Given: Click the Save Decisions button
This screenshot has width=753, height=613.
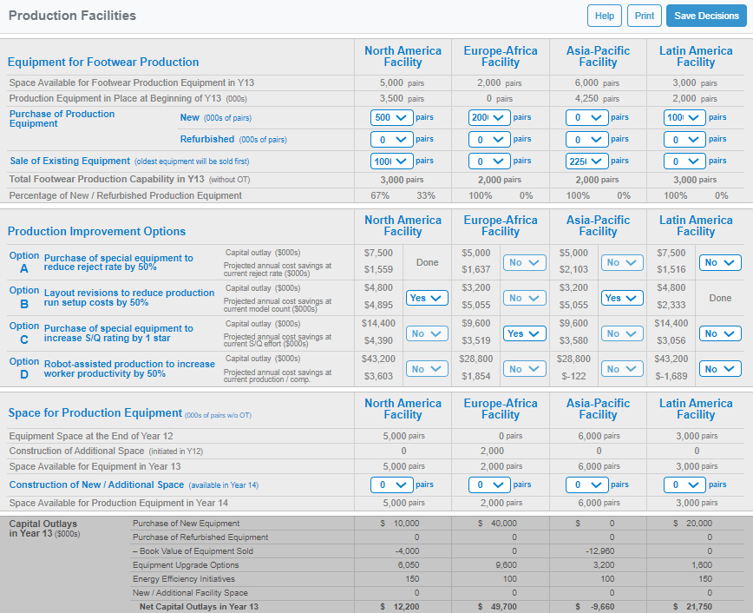Looking at the screenshot, I should [x=706, y=16].
